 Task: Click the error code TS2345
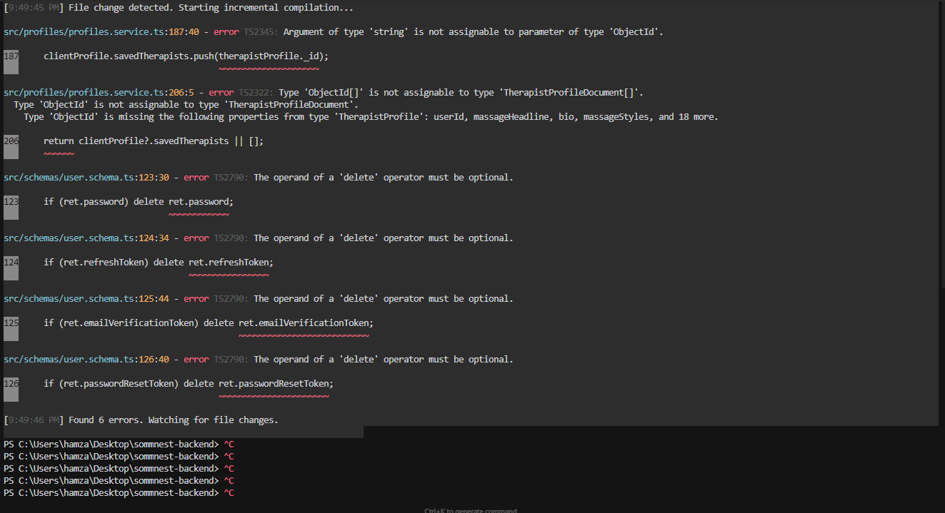[x=261, y=32]
